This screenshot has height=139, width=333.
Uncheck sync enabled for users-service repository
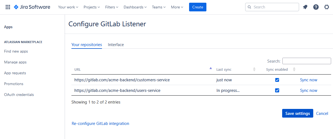pyautogui.click(x=277, y=90)
